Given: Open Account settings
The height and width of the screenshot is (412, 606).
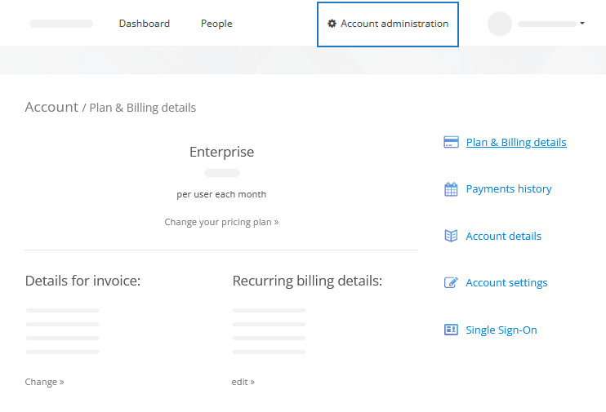Looking at the screenshot, I should tap(506, 282).
